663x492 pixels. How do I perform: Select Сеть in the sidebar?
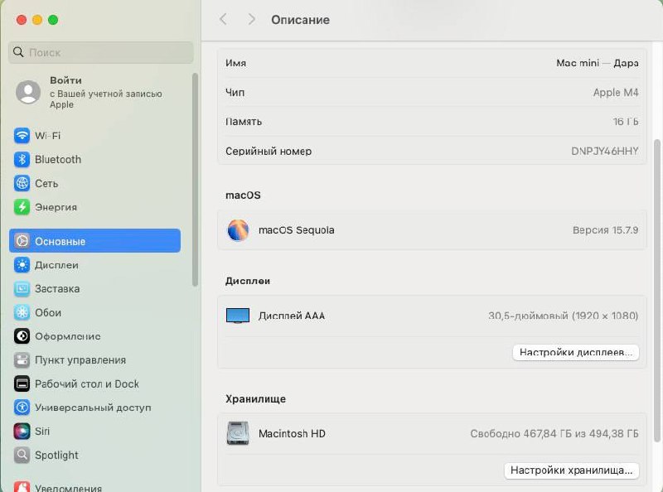tap(94, 183)
